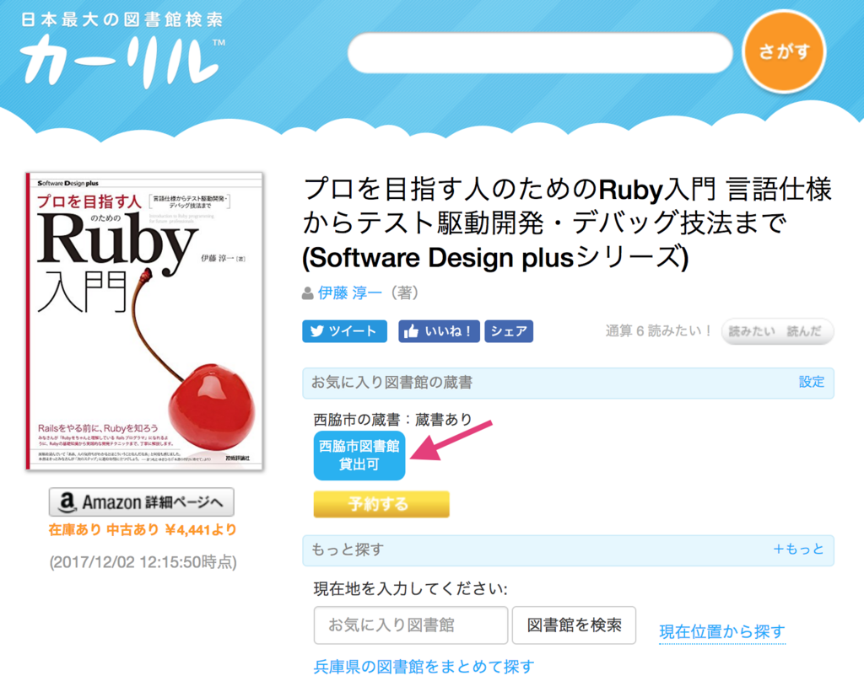Open the 西脇市図書館 貸出可 status button

click(359, 455)
